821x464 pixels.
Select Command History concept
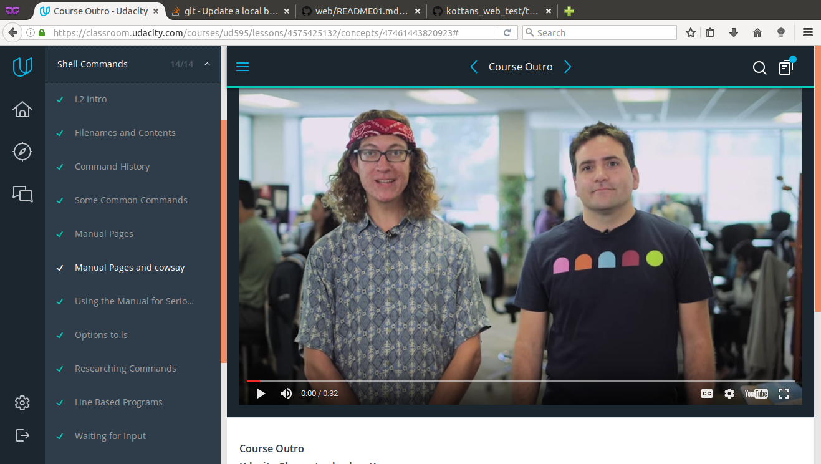(x=112, y=167)
